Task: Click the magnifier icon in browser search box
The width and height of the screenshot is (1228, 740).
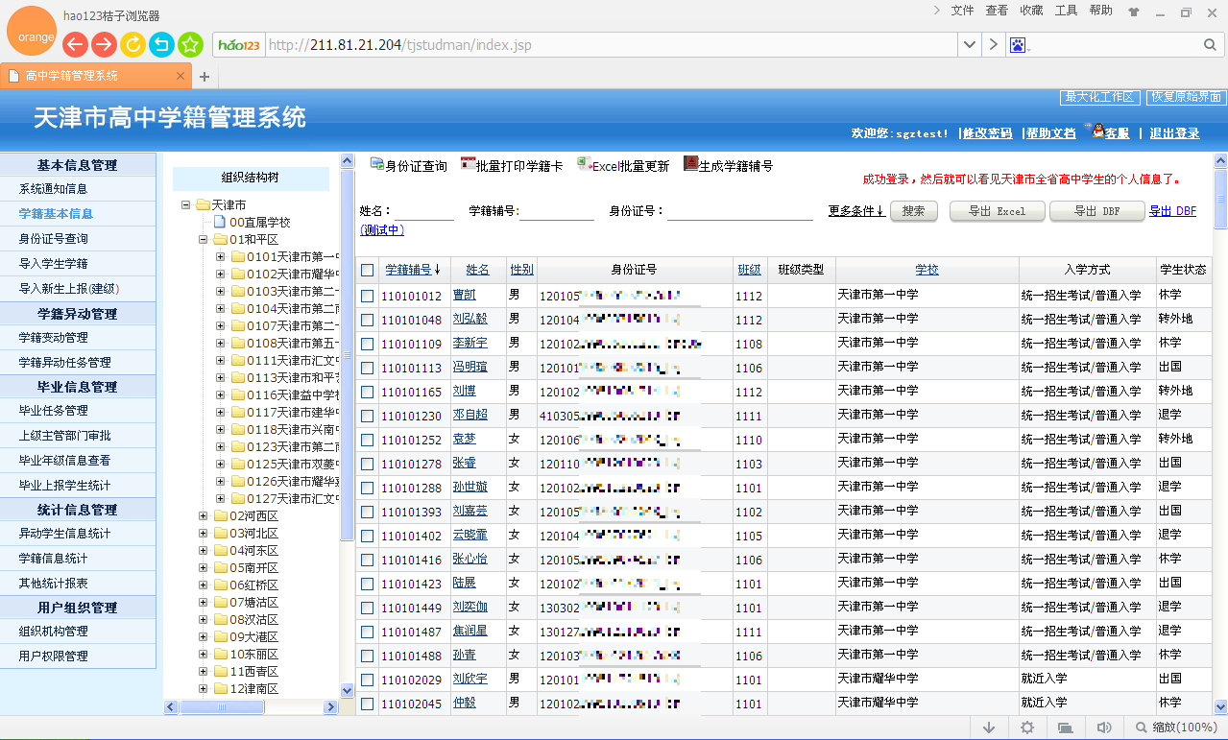Action: pyautogui.click(x=1210, y=45)
